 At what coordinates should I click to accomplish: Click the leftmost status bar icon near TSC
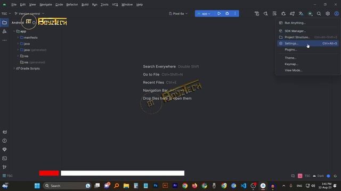point(293,176)
